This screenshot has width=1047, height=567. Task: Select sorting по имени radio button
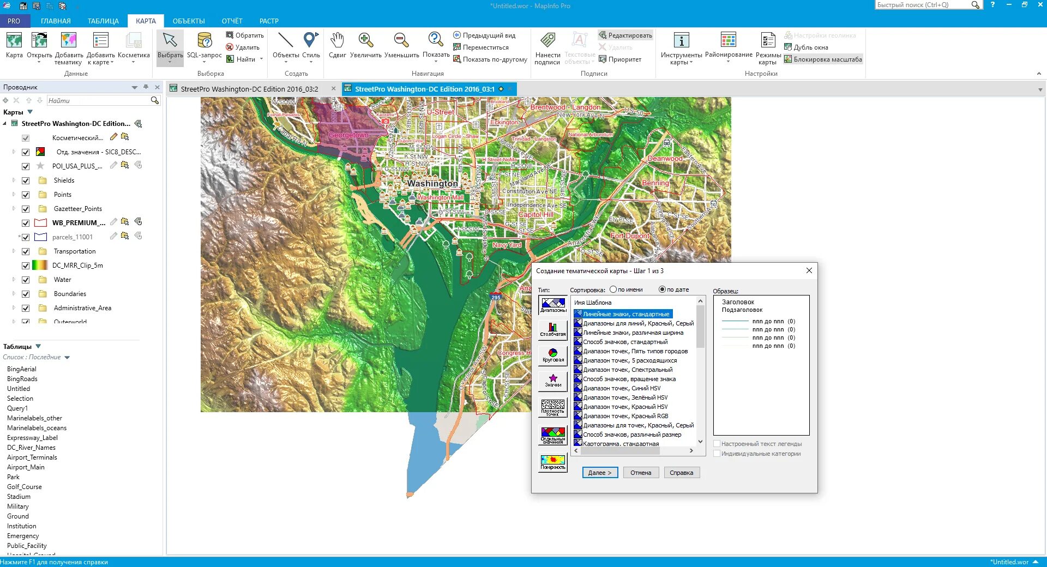[x=613, y=289]
